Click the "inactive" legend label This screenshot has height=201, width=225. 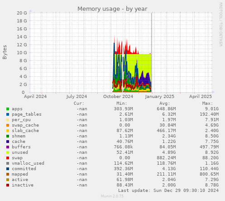pyautogui.click(x=23, y=185)
